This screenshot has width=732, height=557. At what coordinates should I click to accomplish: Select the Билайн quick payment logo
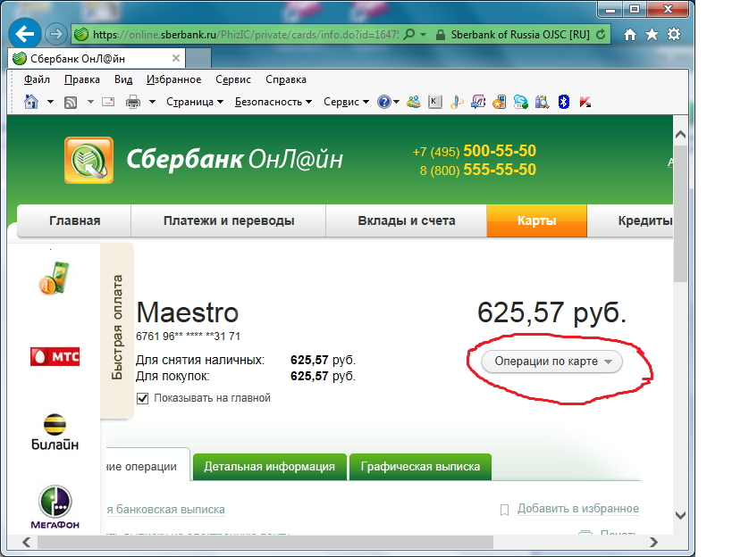coord(55,432)
